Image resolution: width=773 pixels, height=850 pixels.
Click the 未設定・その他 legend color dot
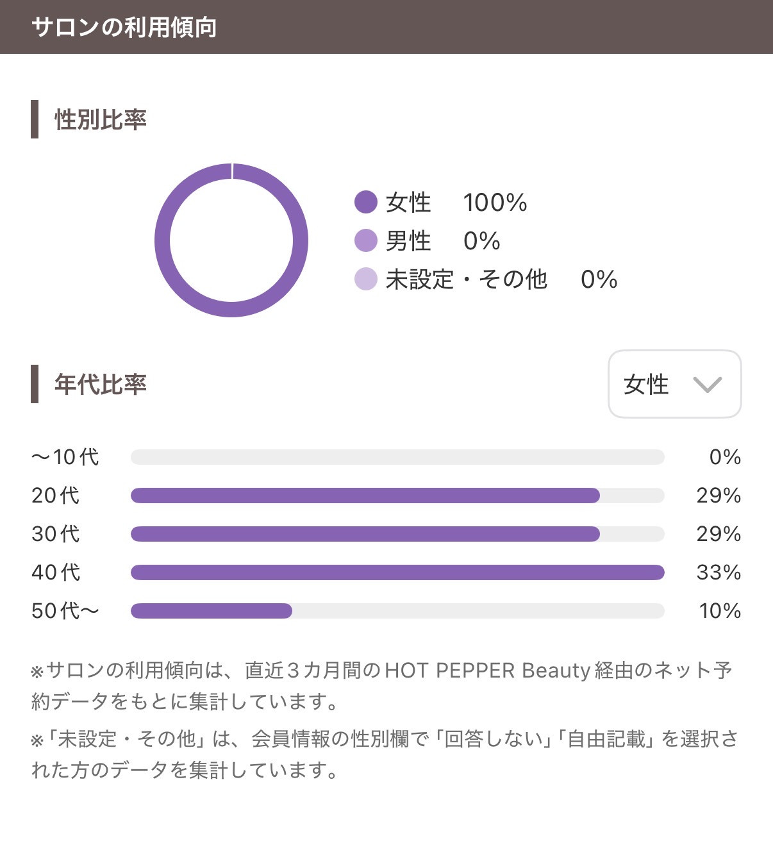pos(365,279)
